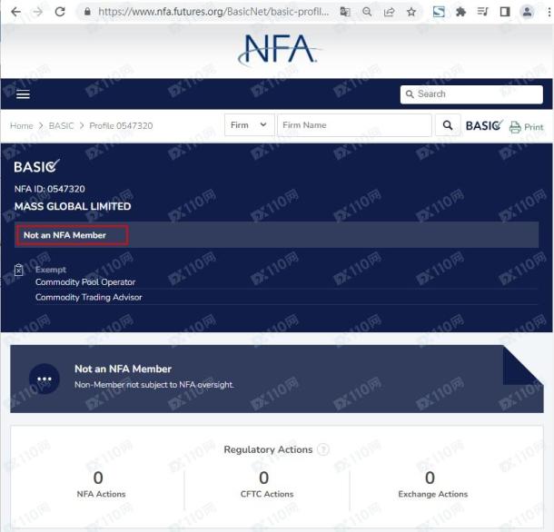
Task: Open the media control playlist icon
Action: click(482, 12)
